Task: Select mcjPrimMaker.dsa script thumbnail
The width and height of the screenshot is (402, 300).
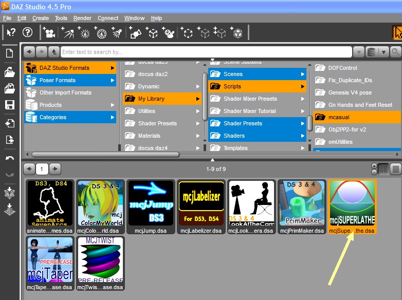Action: pos(302,207)
